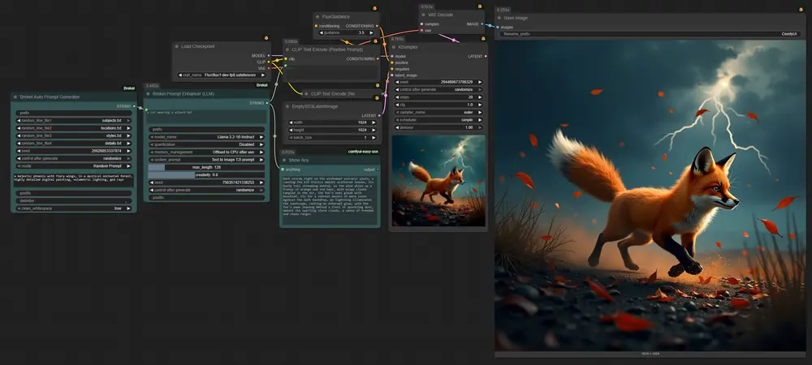Collapse the Load Checkpoint node via title dot

[x=176, y=46]
